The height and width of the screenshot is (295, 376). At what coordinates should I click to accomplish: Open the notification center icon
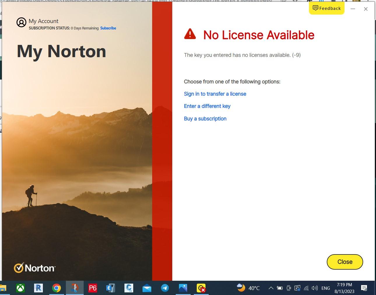(x=364, y=288)
